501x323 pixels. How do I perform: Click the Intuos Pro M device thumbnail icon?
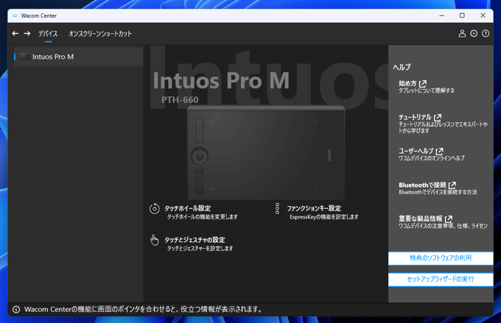tap(24, 57)
